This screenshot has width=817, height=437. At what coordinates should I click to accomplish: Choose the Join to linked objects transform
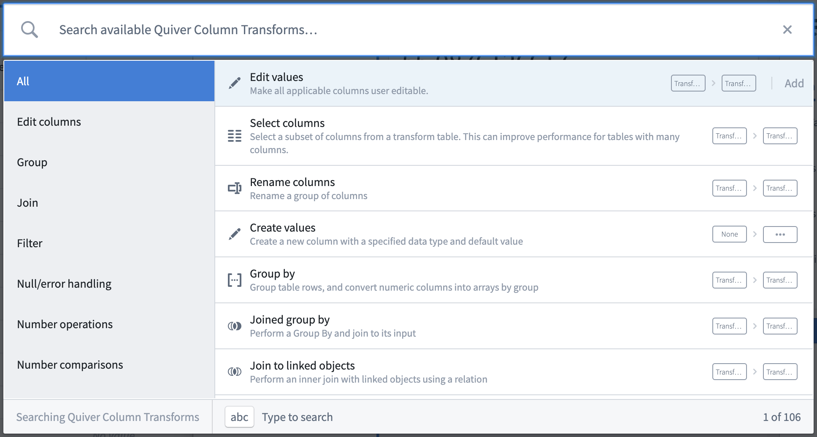pyautogui.click(x=514, y=372)
